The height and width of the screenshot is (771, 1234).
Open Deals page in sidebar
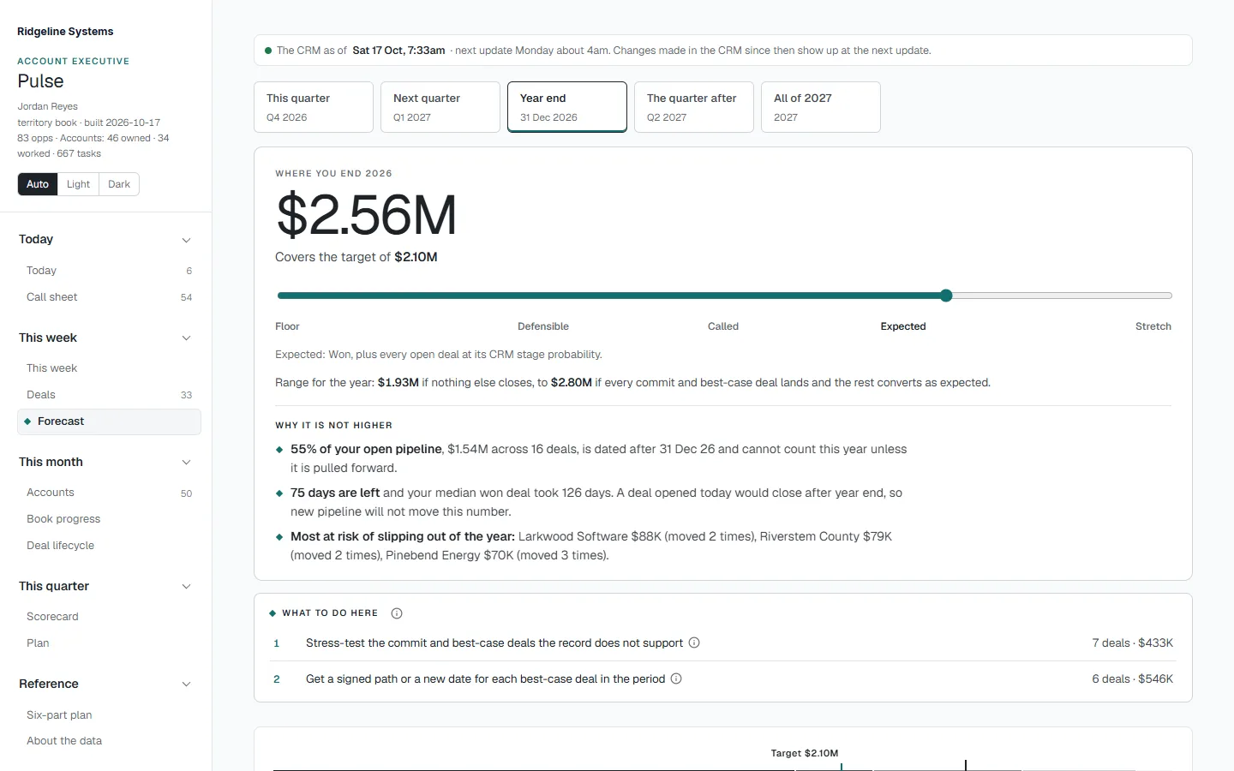[x=109, y=395]
